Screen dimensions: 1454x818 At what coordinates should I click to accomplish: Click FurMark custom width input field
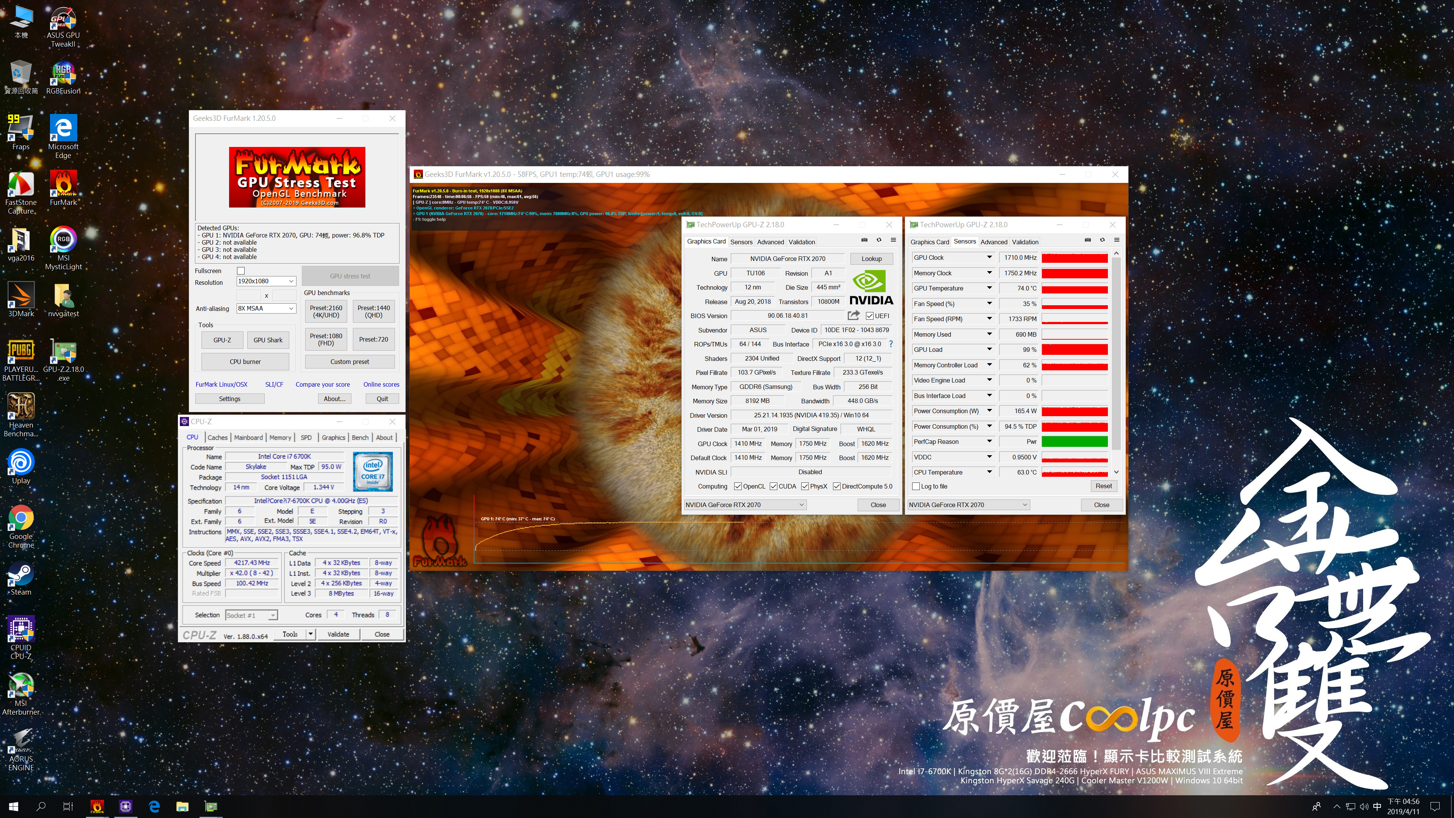248,295
